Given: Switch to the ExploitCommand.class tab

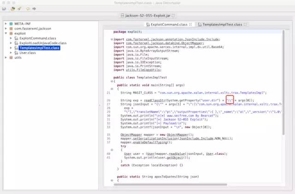Looking at the screenshot, I should 169,24.
